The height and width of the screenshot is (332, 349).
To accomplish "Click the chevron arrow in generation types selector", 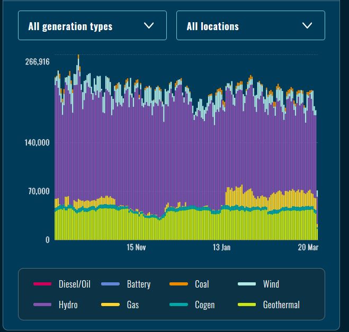I will 149,26.
